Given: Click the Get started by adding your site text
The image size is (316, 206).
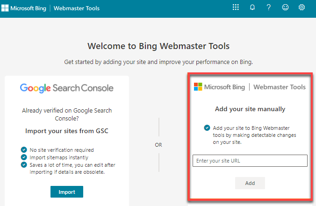Looking at the screenshot, I should 158,62.
